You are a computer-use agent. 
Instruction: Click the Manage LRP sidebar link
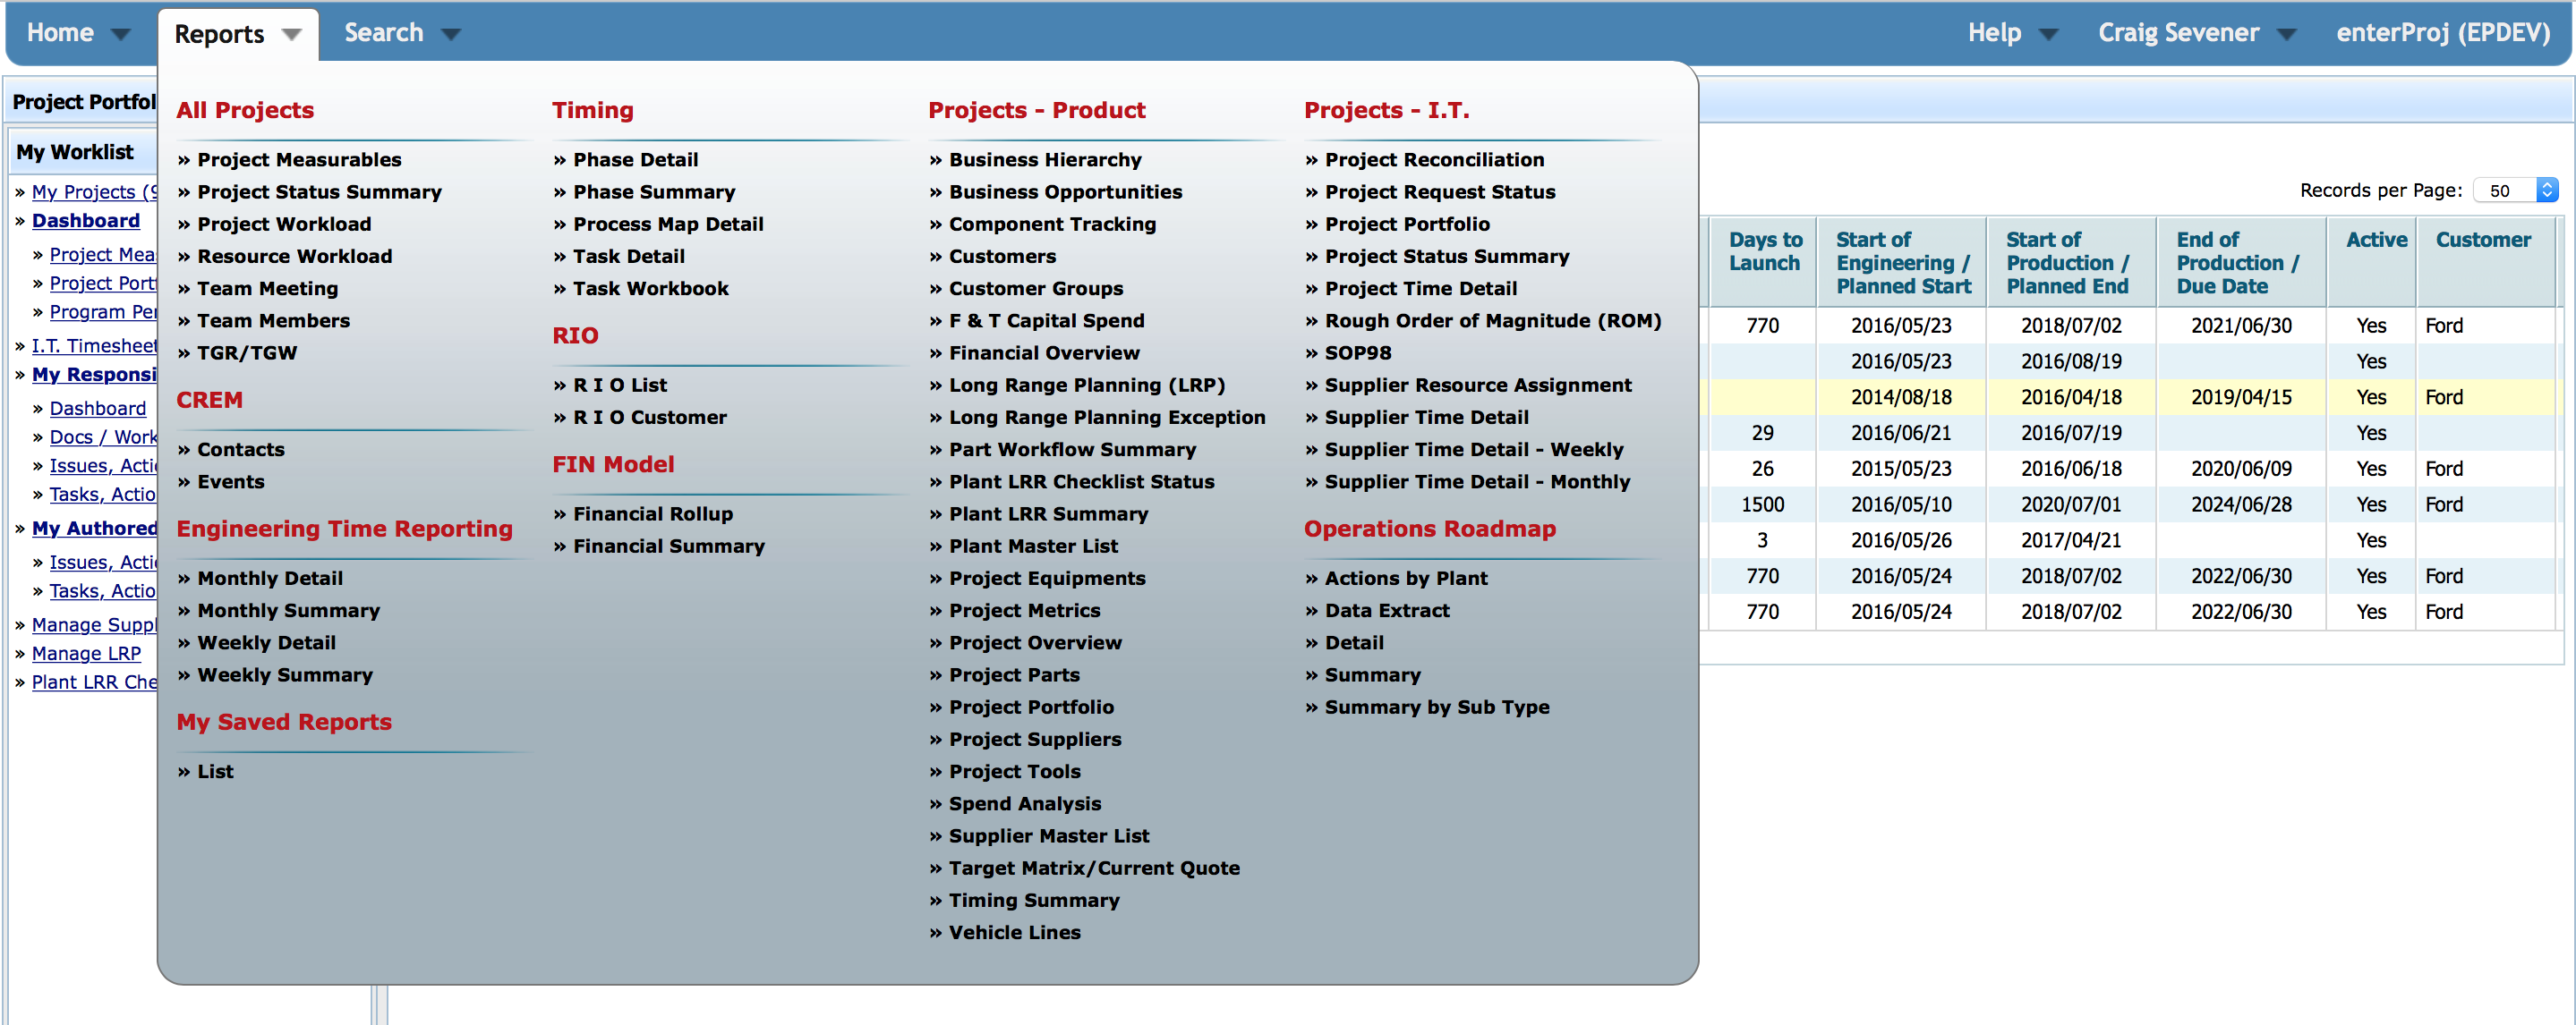click(86, 653)
